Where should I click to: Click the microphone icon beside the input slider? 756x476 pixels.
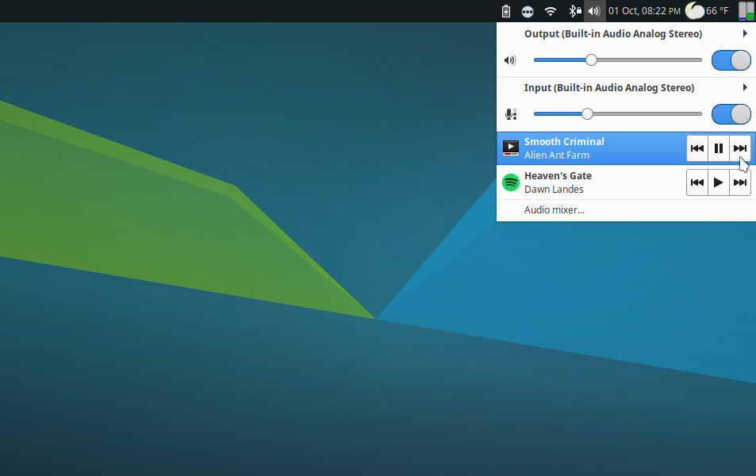click(x=512, y=113)
